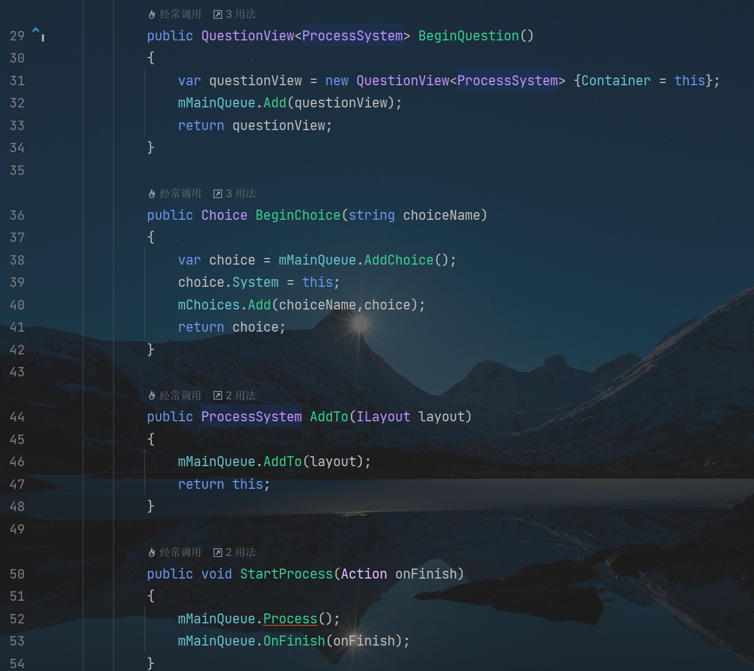754x671 pixels.
Task: Click AddChoice call on line 38
Action: [399, 260]
